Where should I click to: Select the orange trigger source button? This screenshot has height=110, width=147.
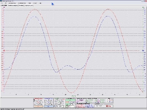pos(67,102)
